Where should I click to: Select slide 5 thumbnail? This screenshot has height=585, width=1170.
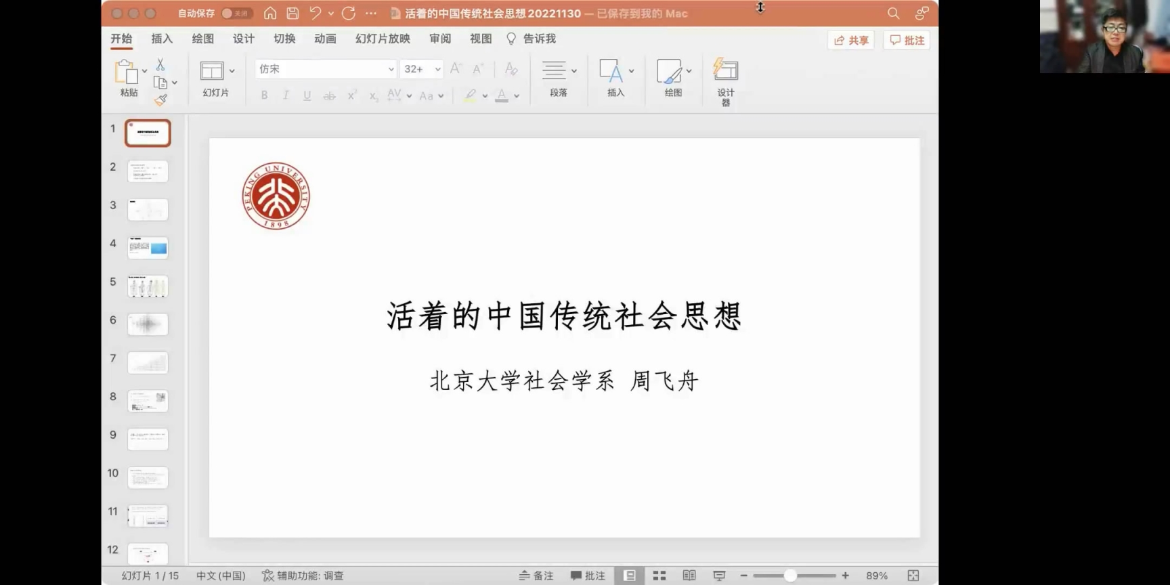point(148,286)
